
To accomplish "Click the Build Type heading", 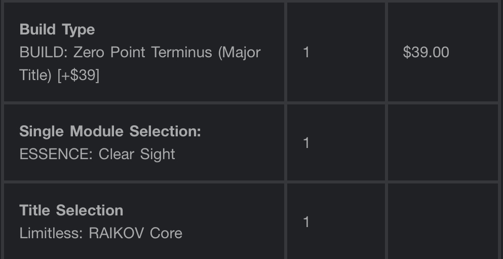I will (x=57, y=29).
